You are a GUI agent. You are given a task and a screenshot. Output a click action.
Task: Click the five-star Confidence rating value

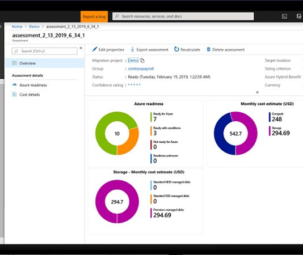[134, 84]
